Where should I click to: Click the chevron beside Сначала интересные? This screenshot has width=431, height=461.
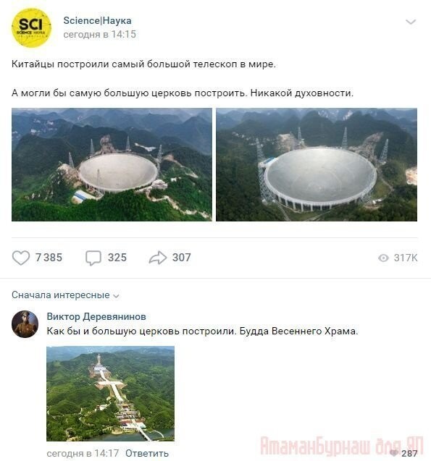116,296
